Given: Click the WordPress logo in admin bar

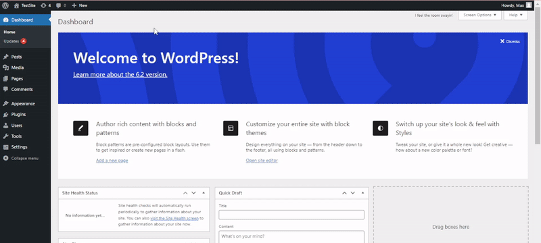Looking at the screenshot, I should click(x=5, y=5).
